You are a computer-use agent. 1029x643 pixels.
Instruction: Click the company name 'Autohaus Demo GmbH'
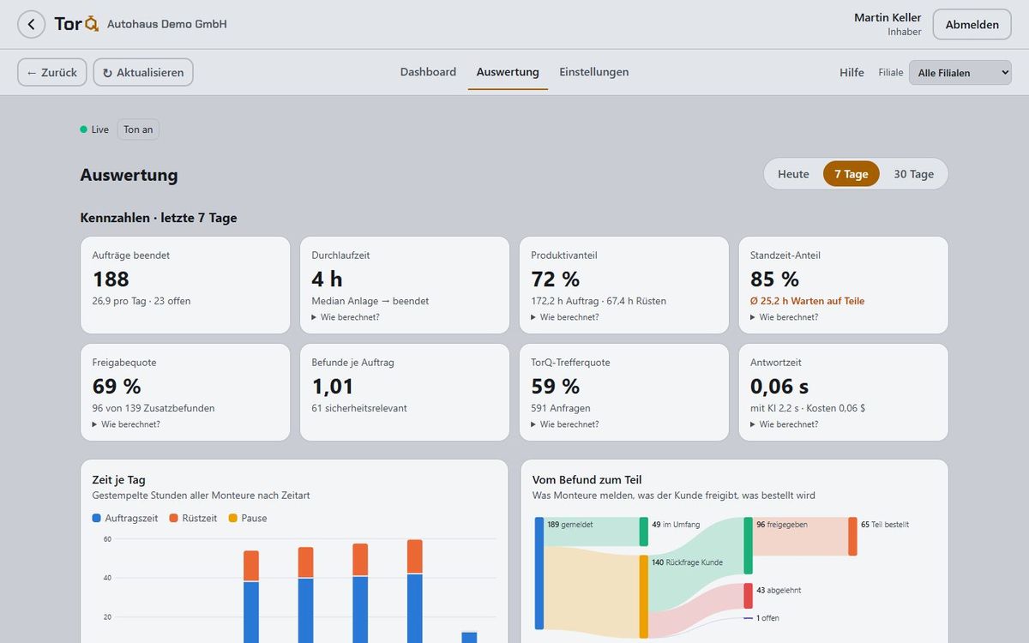167,24
